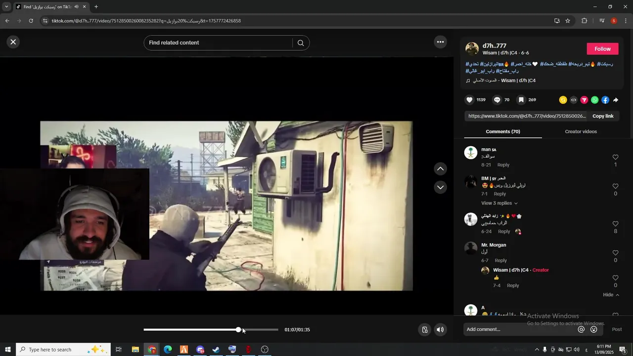Viewport: 633px width, 356px height.
Task: Open the d7h..777 profile avatar
Action: click(472, 49)
